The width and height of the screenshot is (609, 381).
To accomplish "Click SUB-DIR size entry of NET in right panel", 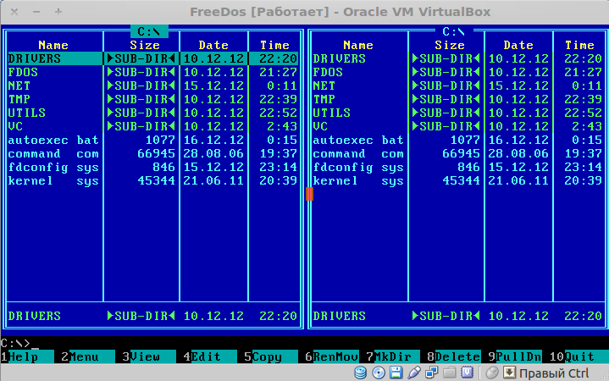I will (x=446, y=86).
